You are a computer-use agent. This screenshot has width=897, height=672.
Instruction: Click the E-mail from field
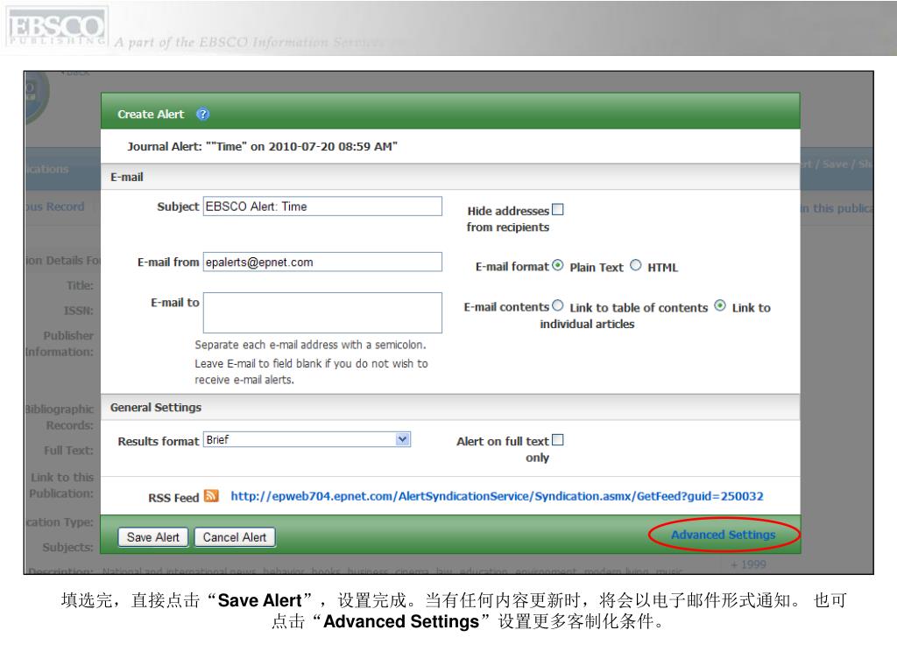[x=322, y=262]
